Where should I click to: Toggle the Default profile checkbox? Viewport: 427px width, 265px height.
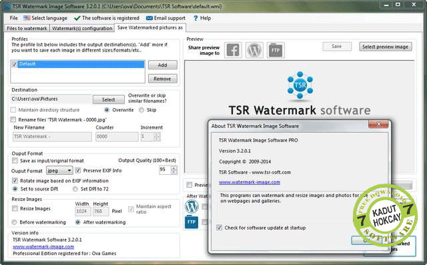15,65
